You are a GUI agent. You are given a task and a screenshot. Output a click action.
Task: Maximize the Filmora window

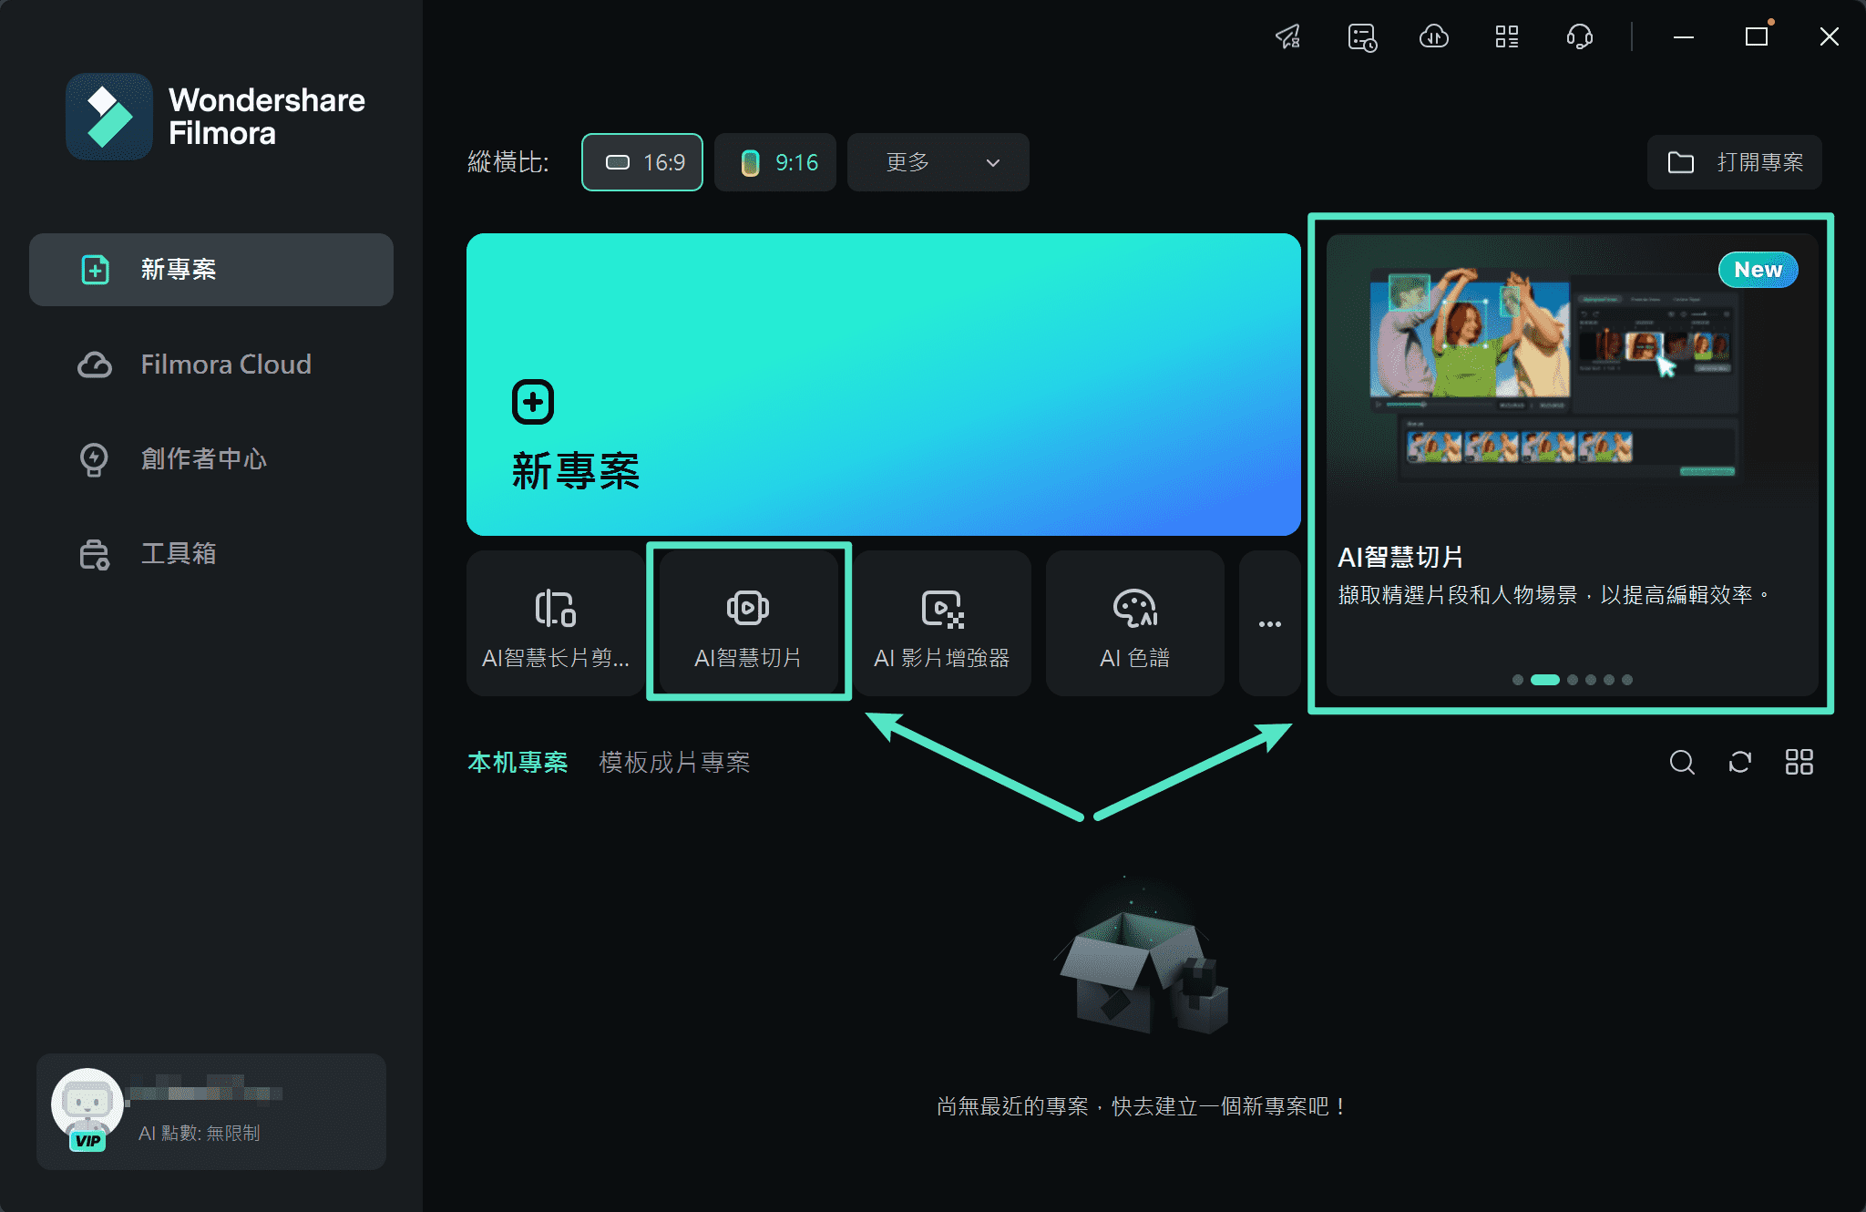pyautogui.click(x=1757, y=36)
